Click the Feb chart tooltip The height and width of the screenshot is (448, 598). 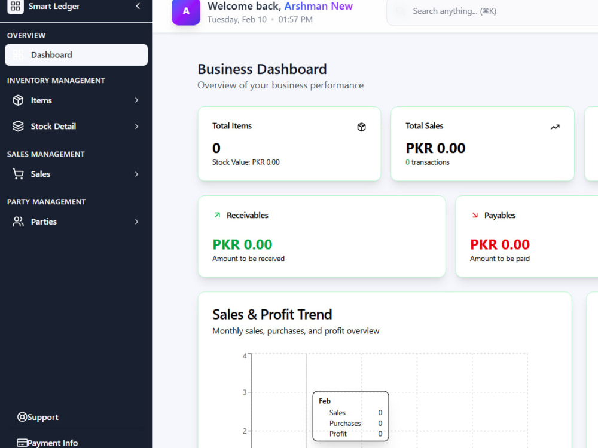coord(350,416)
